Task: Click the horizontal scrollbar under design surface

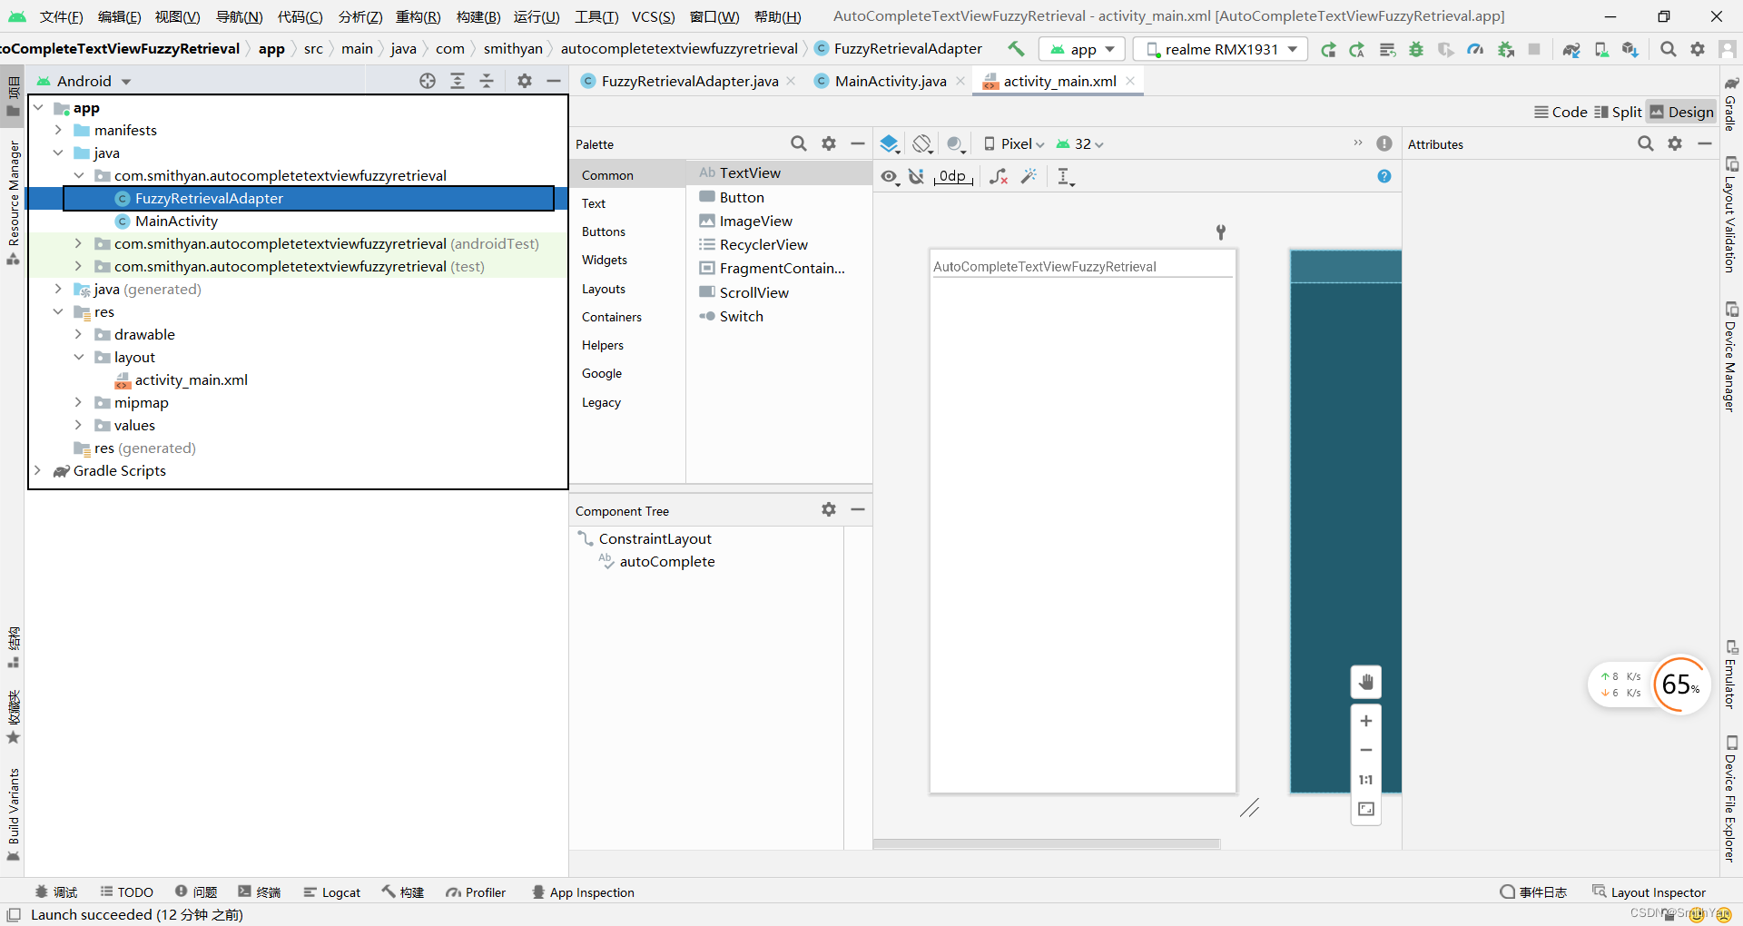Action: pos(1047,843)
